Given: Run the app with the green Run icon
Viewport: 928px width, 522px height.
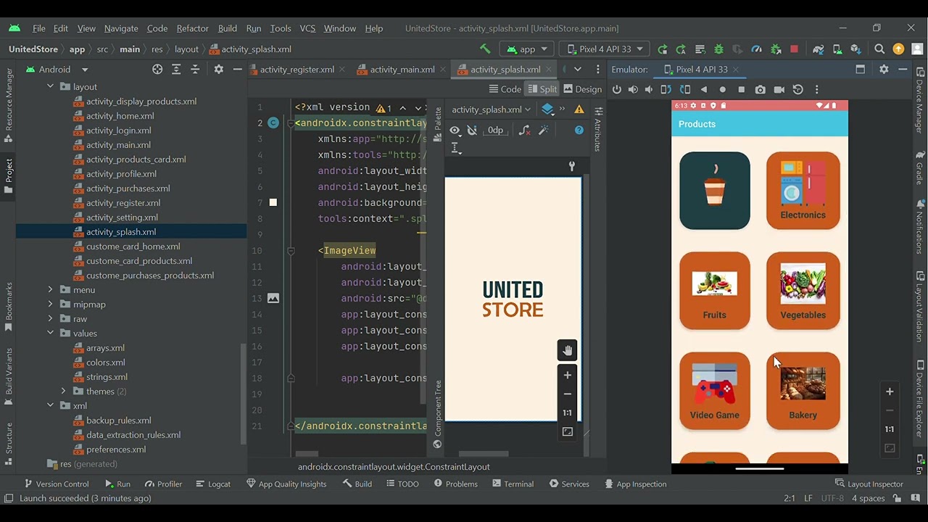Looking at the screenshot, I should click(x=662, y=49).
